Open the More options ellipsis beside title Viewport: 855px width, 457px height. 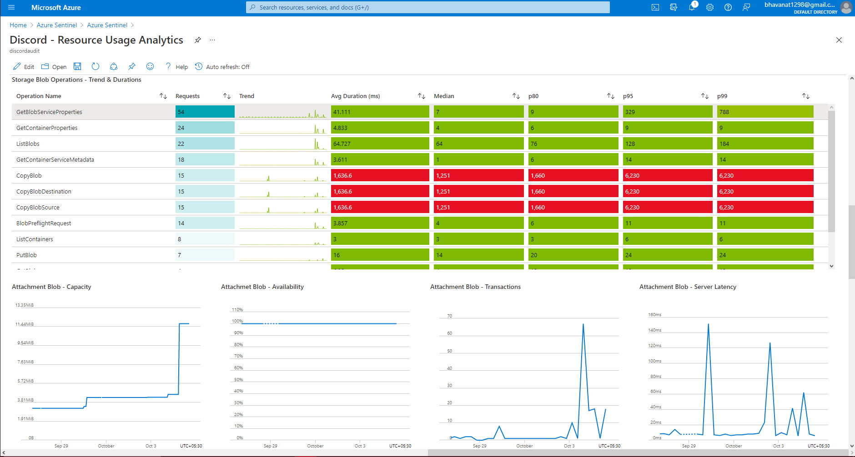[212, 40]
